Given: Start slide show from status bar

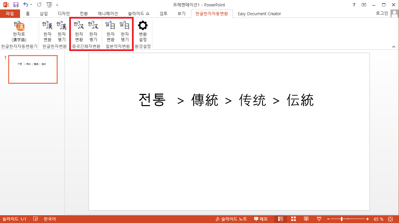Looking at the screenshot, I should [x=319, y=219].
